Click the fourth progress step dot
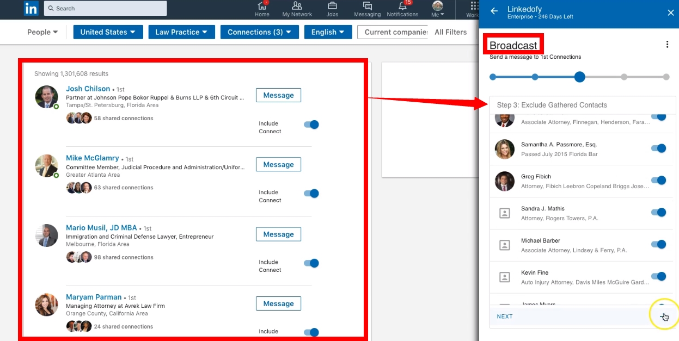This screenshot has width=679, height=341. pos(624,77)
